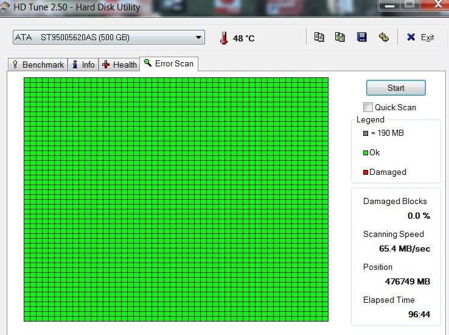
Task: Click the 48 °C temperature readout
Action: point(243,38)
